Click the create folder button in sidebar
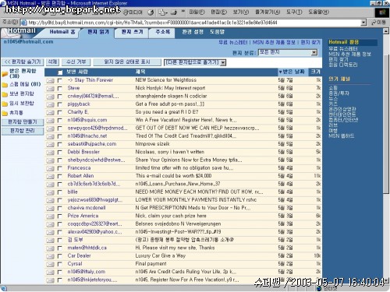This screenshot has width=390, height=292. pyautogui.click(x=23, y=122)
